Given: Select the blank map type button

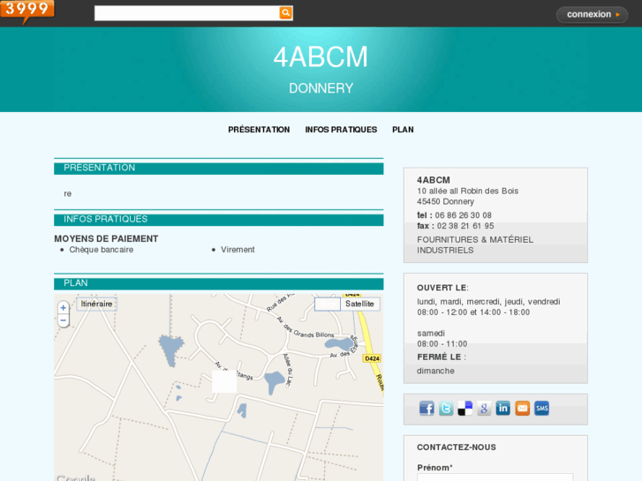Looking at the screenshot, I should click(x=328, y=304).
